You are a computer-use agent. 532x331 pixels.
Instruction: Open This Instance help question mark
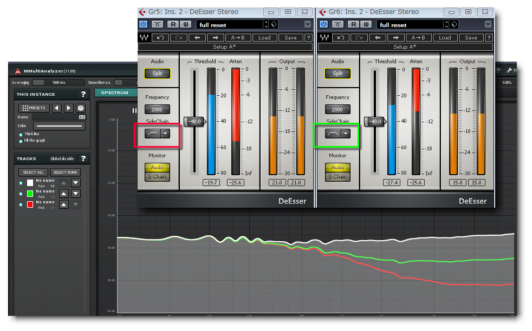tap(83, 94)
